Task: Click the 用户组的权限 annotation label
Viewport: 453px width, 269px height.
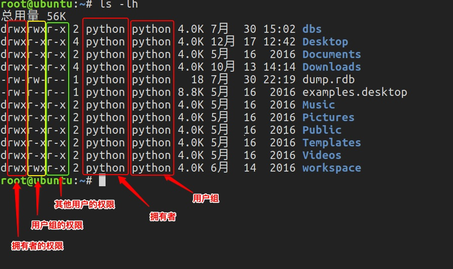Action: [x=57, y=225]
